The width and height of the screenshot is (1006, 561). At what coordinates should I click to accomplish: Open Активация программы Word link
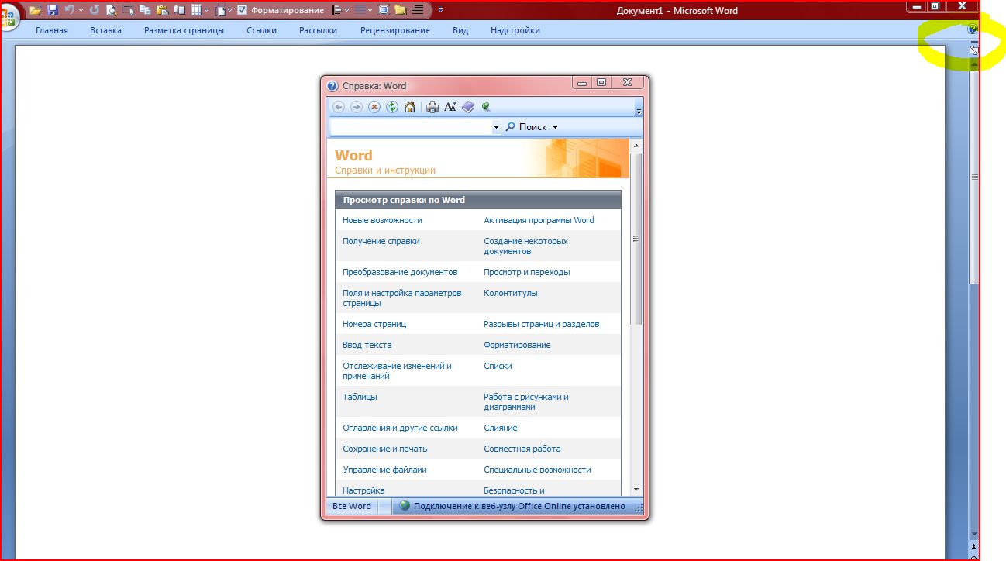539,220
